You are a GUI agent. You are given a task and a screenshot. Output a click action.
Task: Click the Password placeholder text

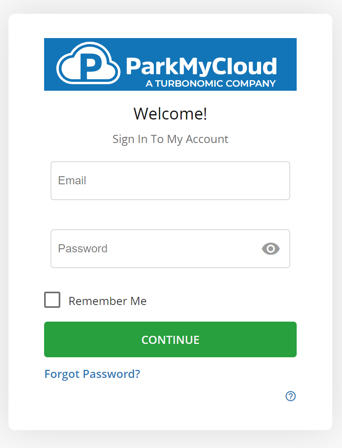[x=83, y=249]
